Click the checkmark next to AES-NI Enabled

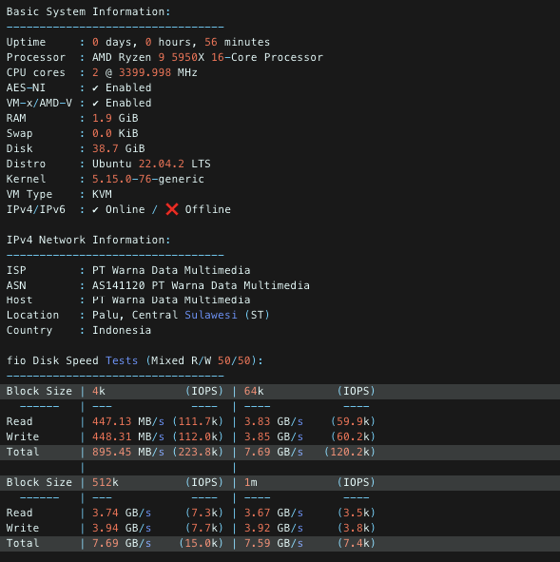(95, 87)
